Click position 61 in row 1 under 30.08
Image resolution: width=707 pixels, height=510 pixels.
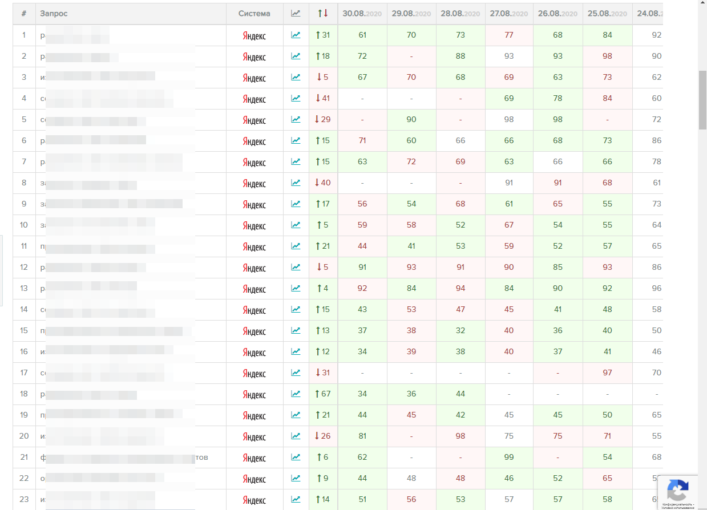pos(362,35)
